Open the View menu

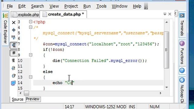(54, 6)
